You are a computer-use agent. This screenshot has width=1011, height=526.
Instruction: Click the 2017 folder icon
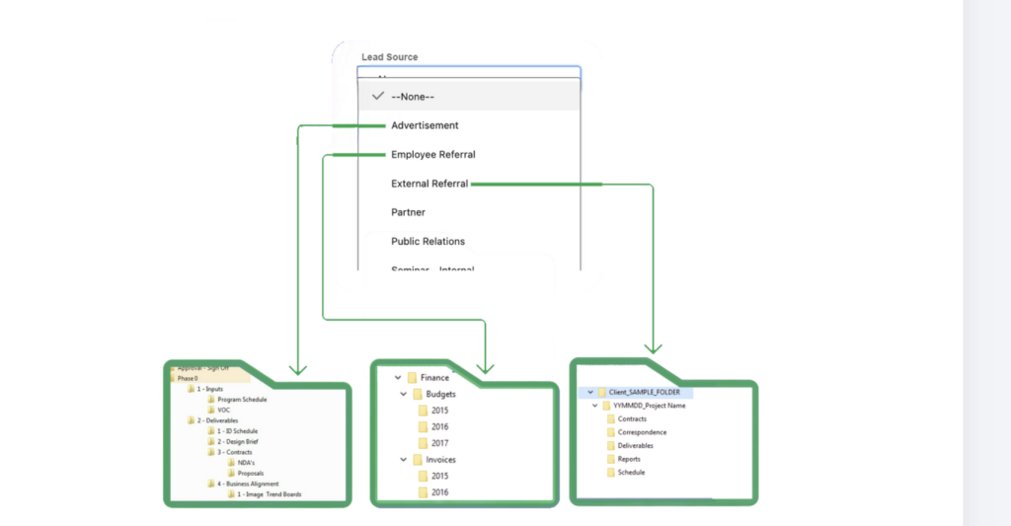pyautogui.click(x=423, y=443)
